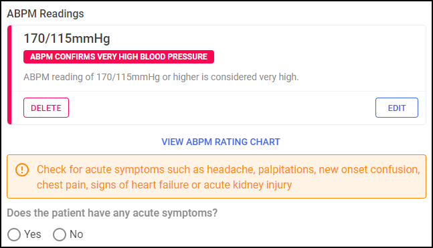Select the Yes radio button
Screen dimensions: 433x248
[x=14, y=235]
